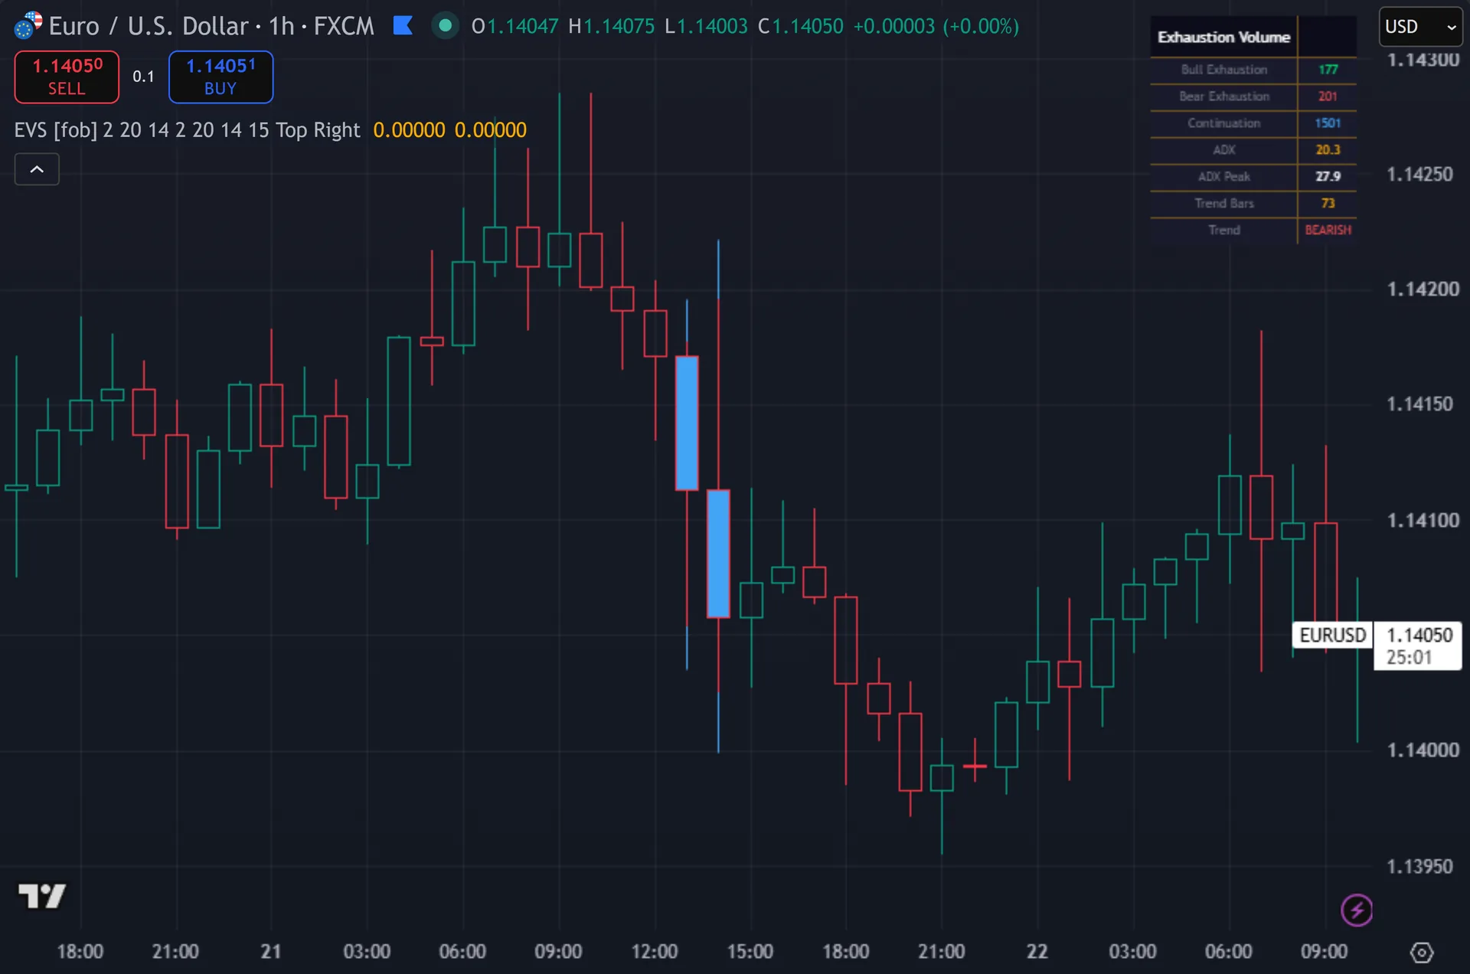The height and width of the screenshot is (974, 1470).
Task: Click the 1.14000 price axis label
Action: [x=1423, y=750]
